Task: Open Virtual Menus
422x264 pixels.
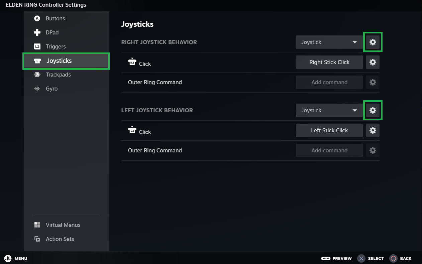Action: pyautogui.click(x=66, y=225)
